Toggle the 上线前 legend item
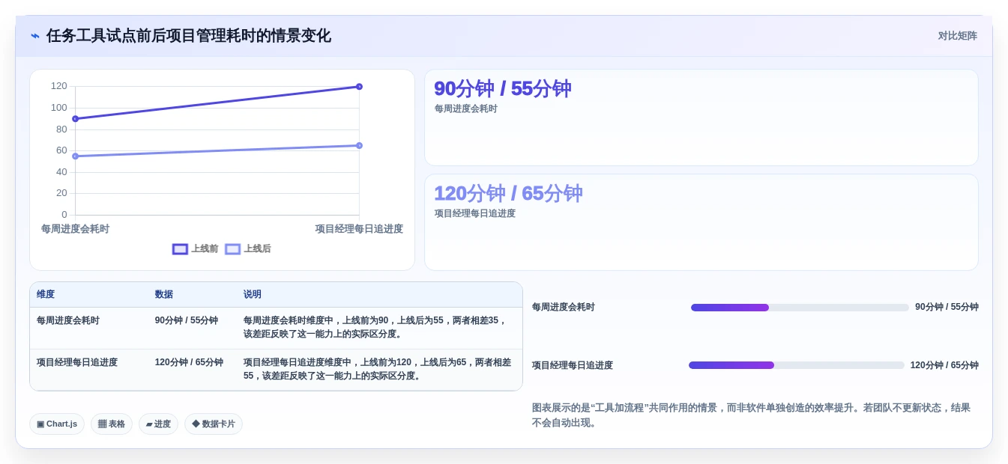This screenshot has width=1008, height=464. coord(196,249)
